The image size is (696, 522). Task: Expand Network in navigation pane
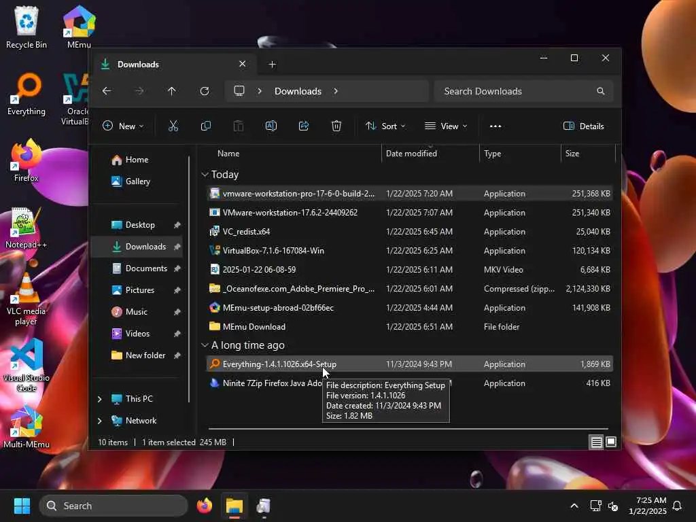pos(100,421)
